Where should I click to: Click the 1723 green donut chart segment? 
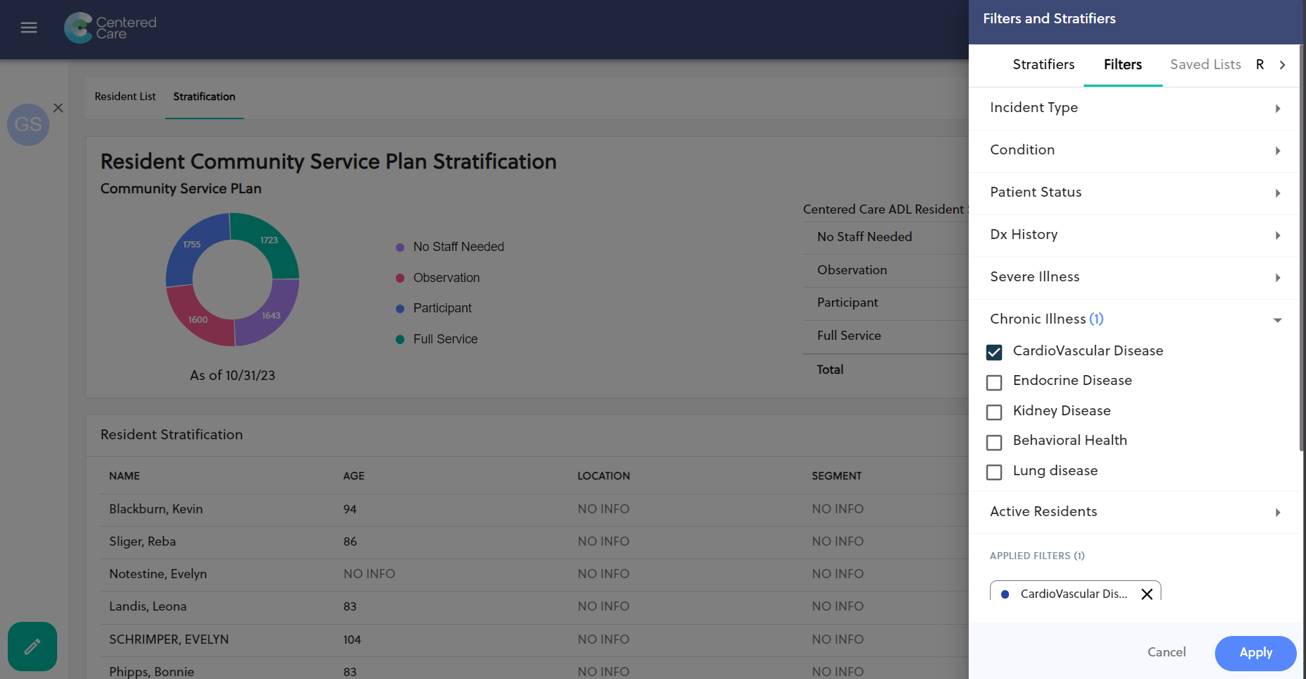point(270,242)
